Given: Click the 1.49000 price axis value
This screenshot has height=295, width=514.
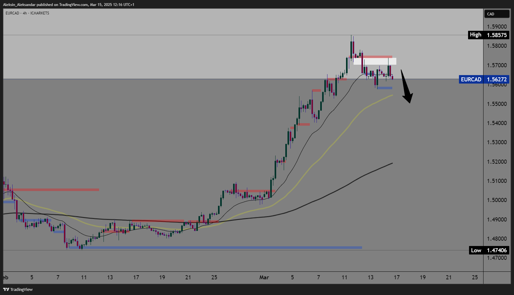Looking at the screenshot, I should [497, 220].
